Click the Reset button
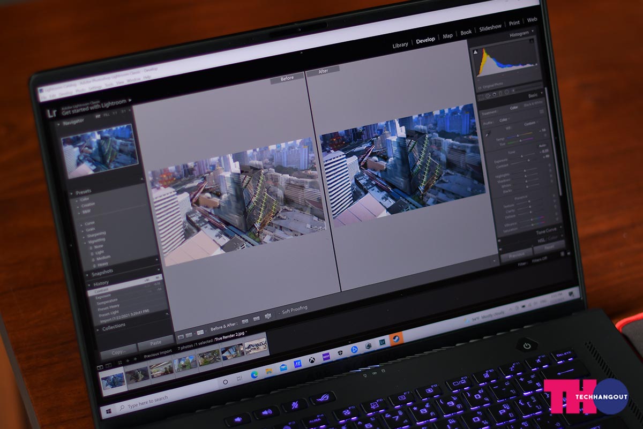The image size is (643, 429). pyautogui.click(x=549, y=248)
